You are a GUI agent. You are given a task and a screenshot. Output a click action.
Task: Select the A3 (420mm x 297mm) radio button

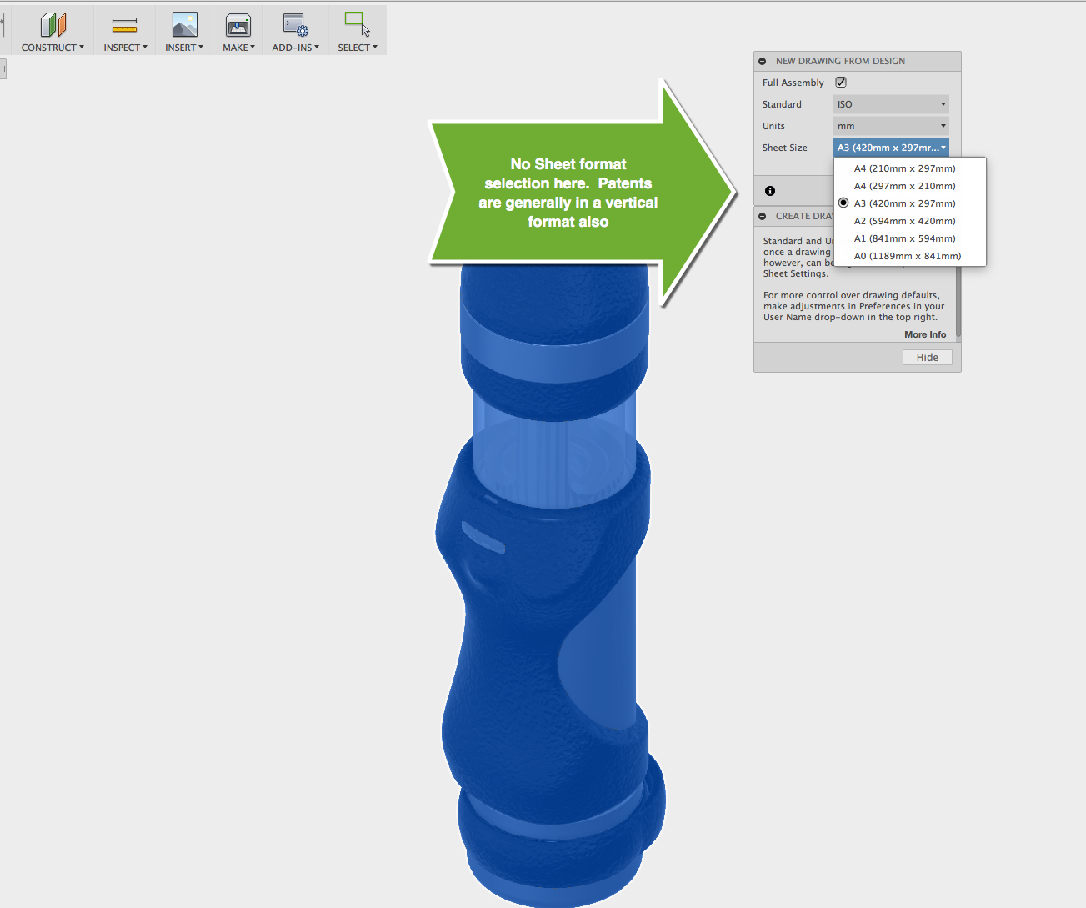tap(843, 203)
